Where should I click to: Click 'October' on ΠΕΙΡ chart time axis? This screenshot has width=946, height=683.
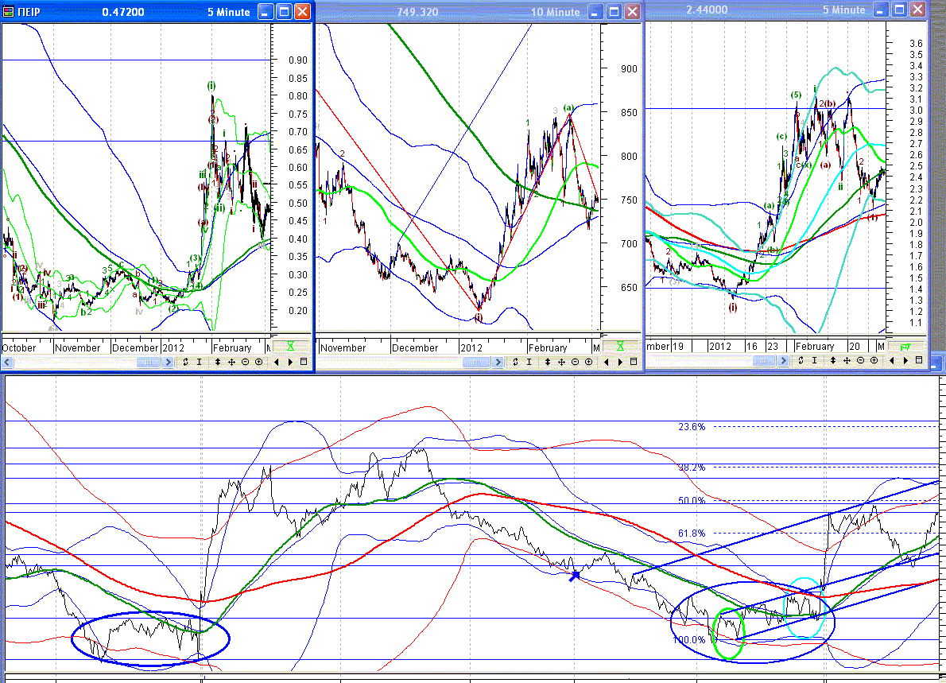point(19,348)
